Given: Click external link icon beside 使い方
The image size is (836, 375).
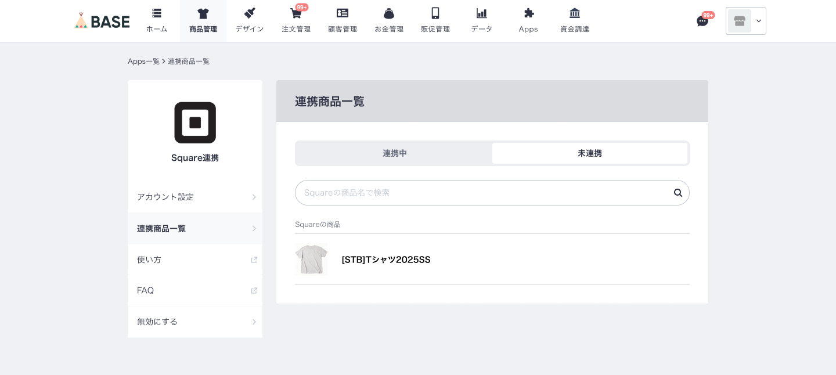Looking at the screenshot, I should 254,259.
